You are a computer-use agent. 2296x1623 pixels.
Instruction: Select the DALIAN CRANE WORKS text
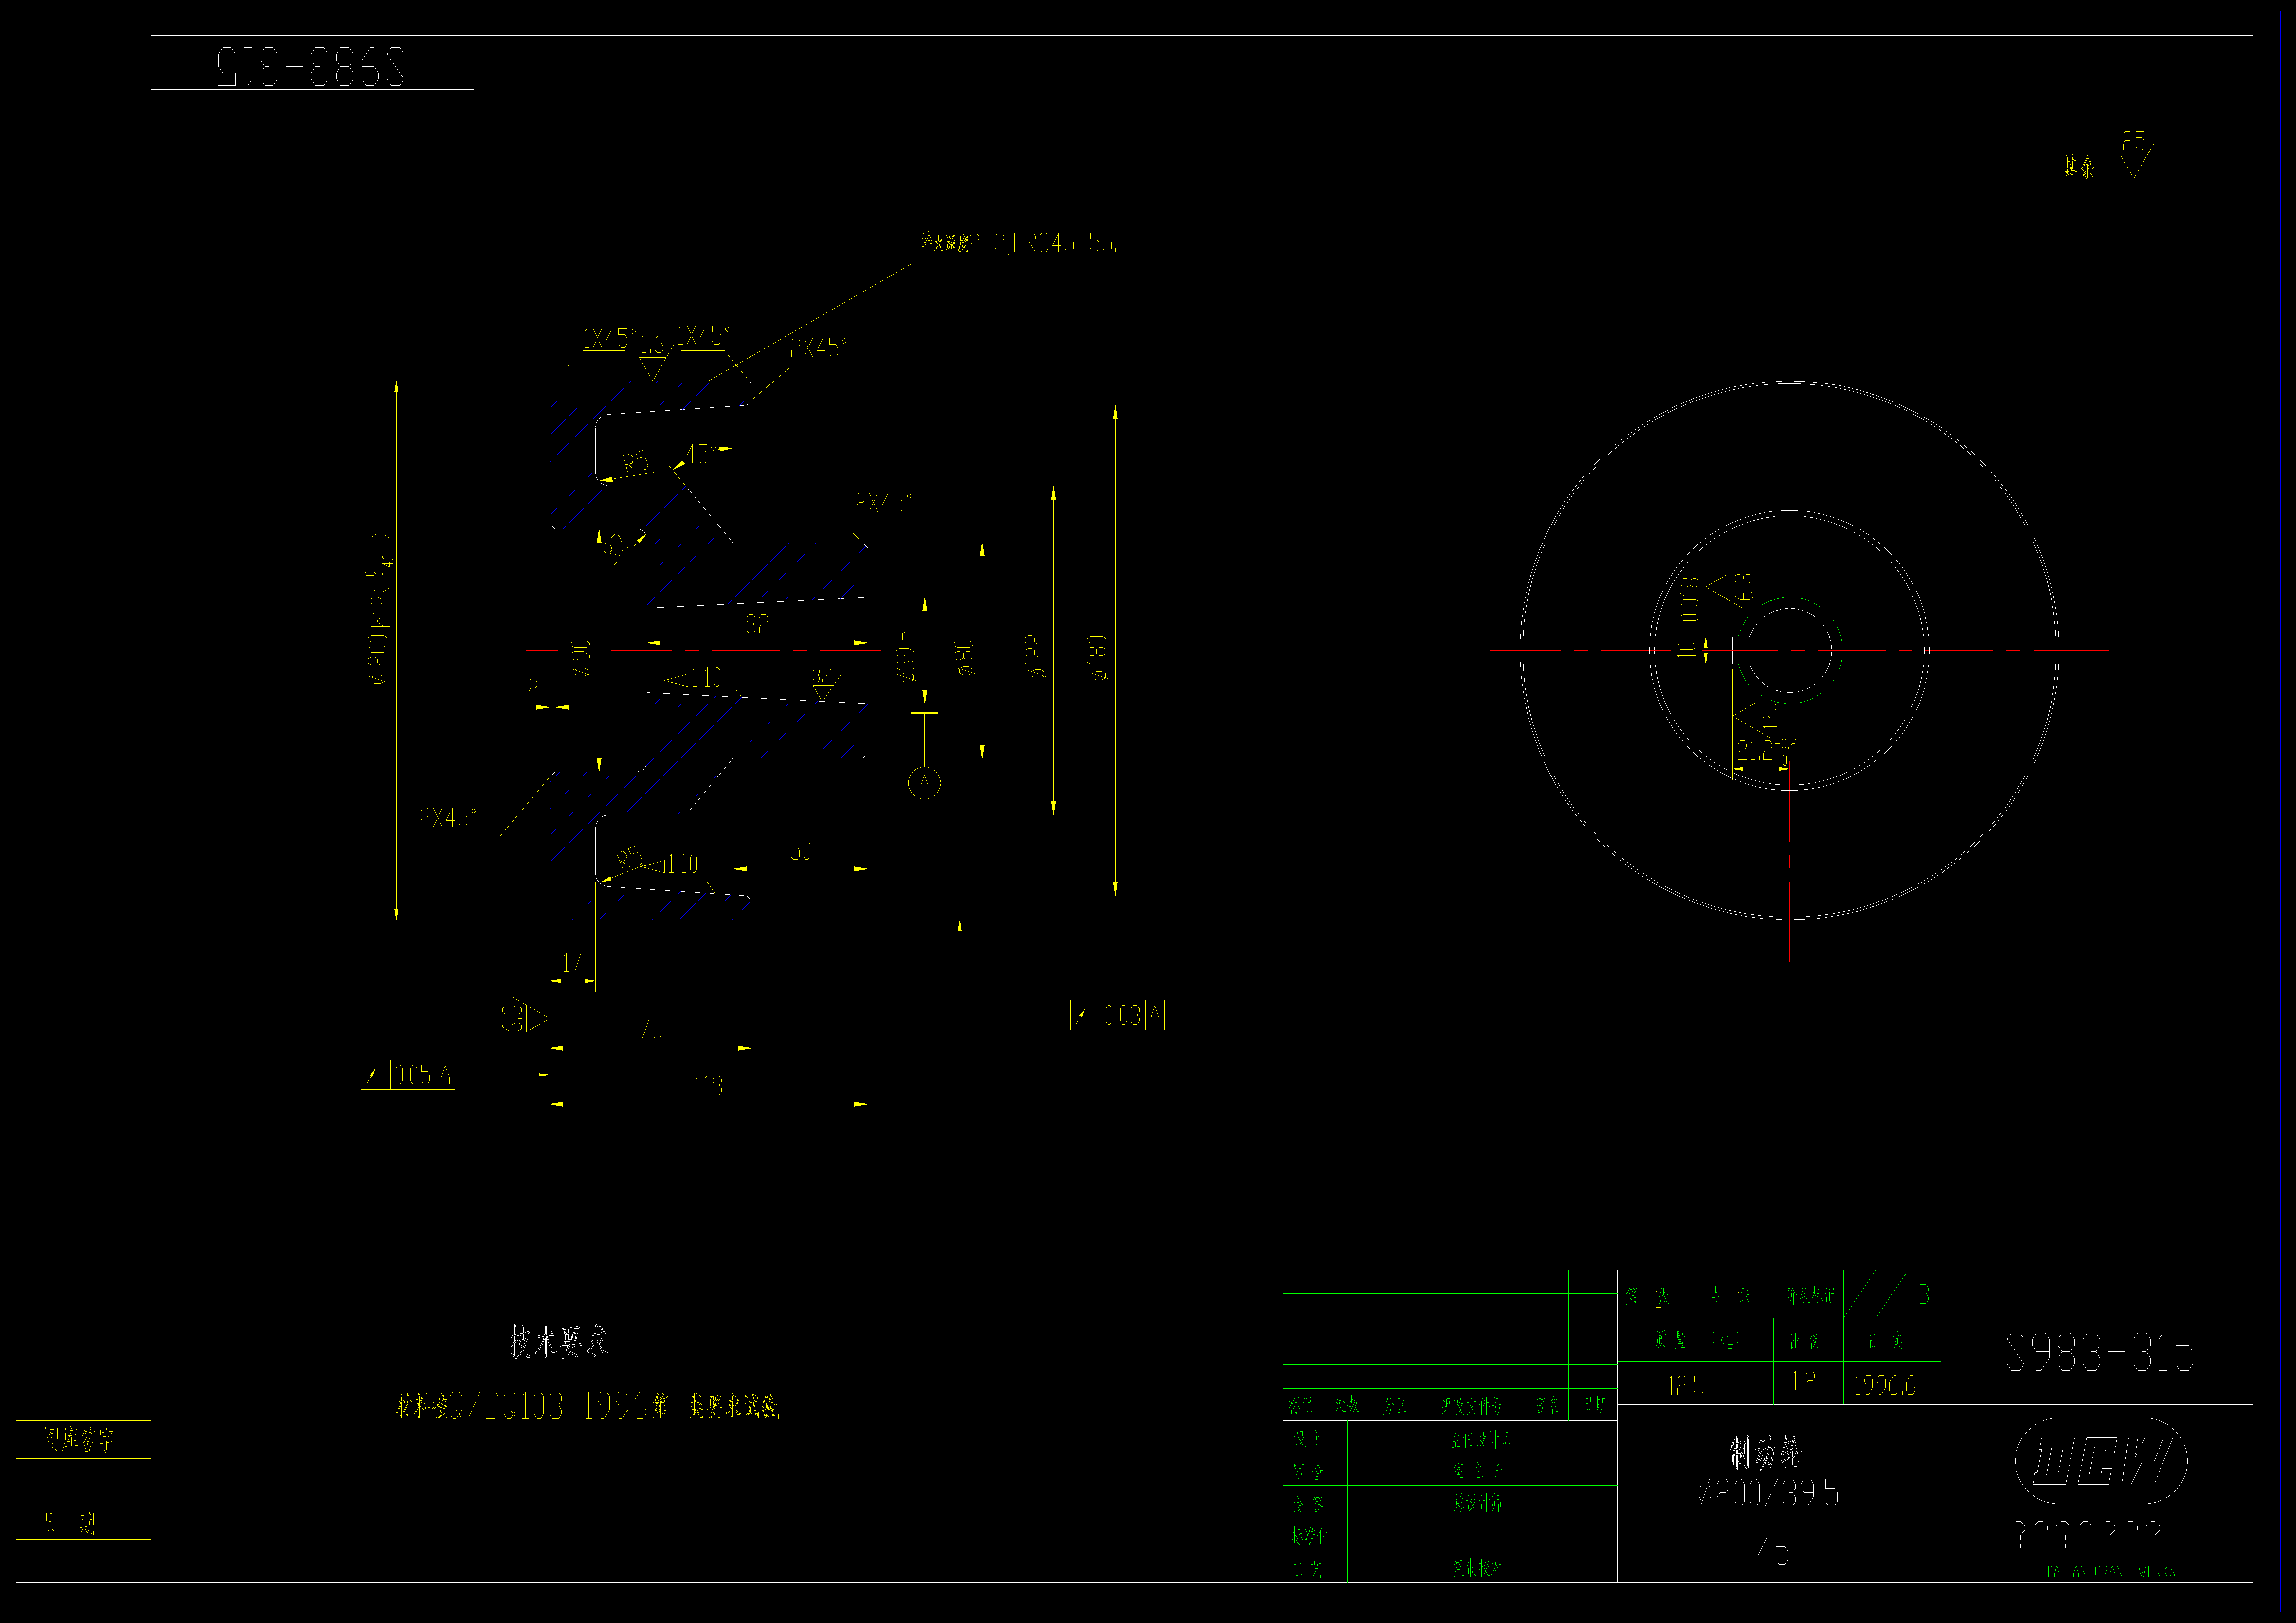tap(2111, 1572)
